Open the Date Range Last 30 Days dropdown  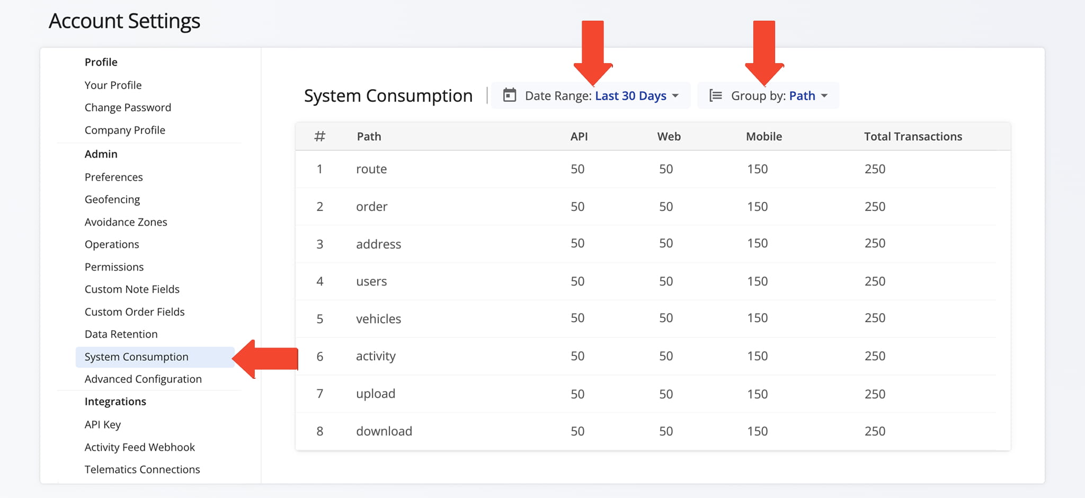pyautogui.click(x=630, y=96)
